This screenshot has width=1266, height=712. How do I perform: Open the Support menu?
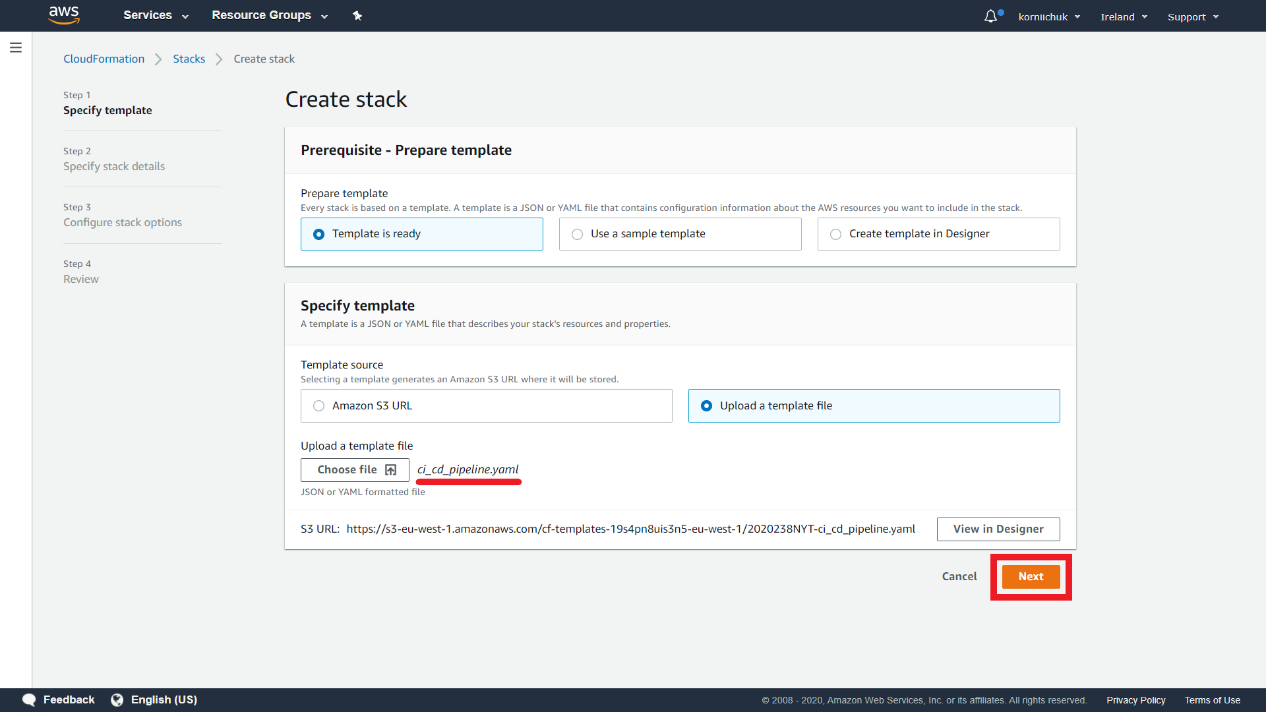pyautogui.click(x=1192, y=17)
